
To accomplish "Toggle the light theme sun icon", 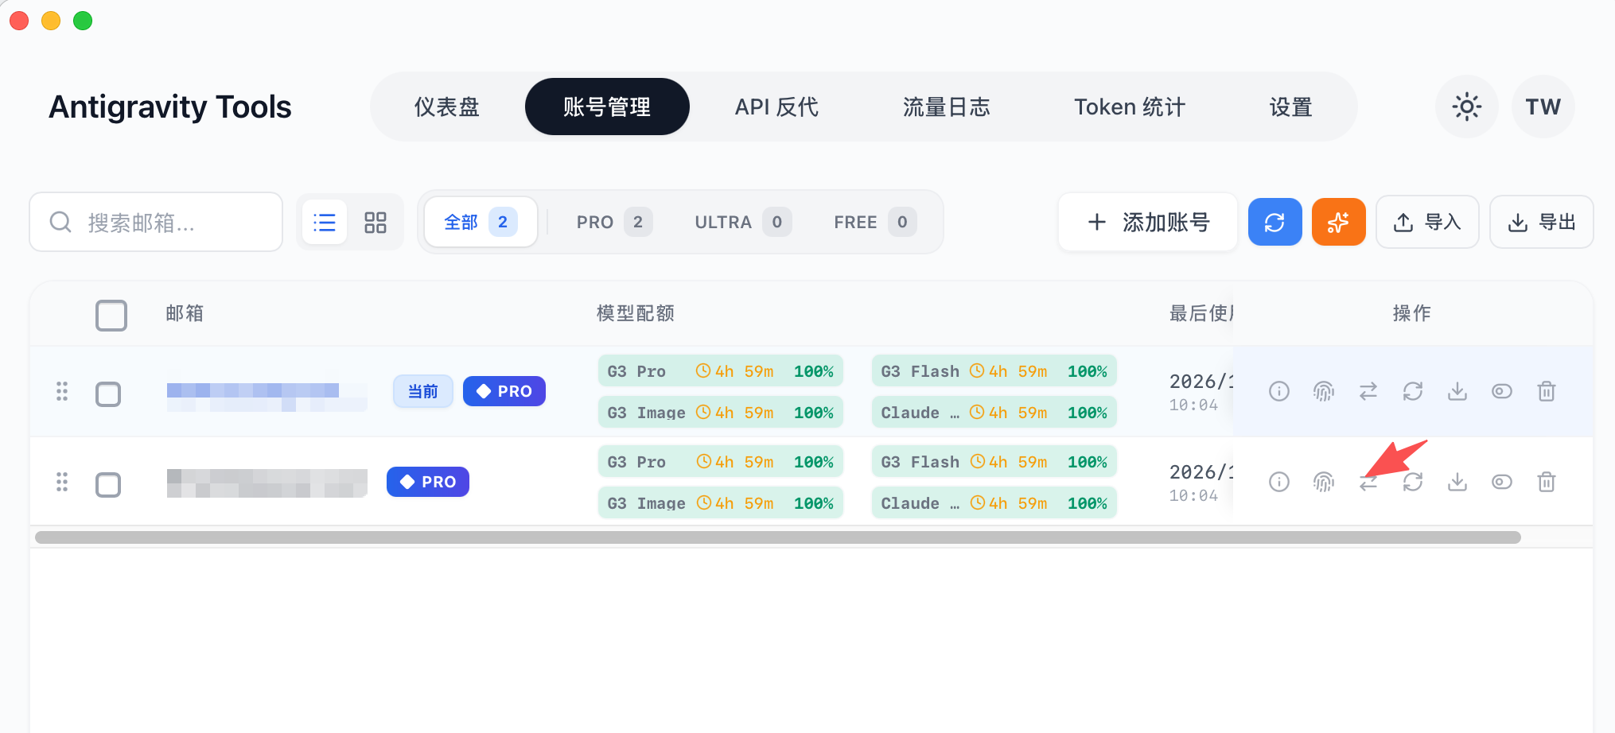I will pos(1467,107).
